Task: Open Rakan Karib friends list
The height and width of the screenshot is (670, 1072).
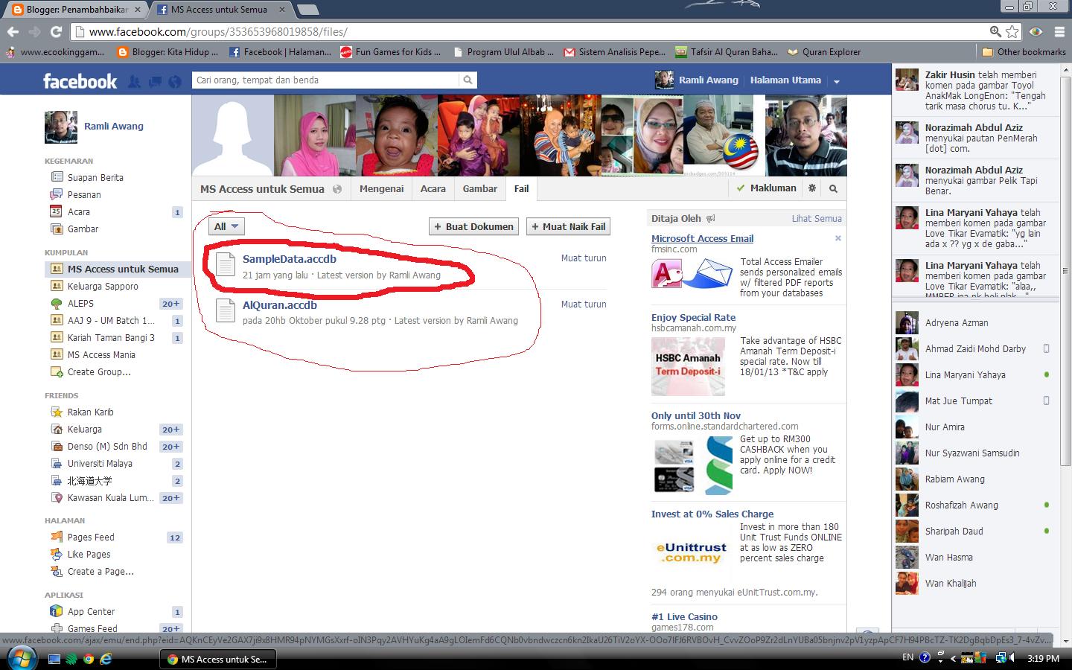Action: pos(90,412)
